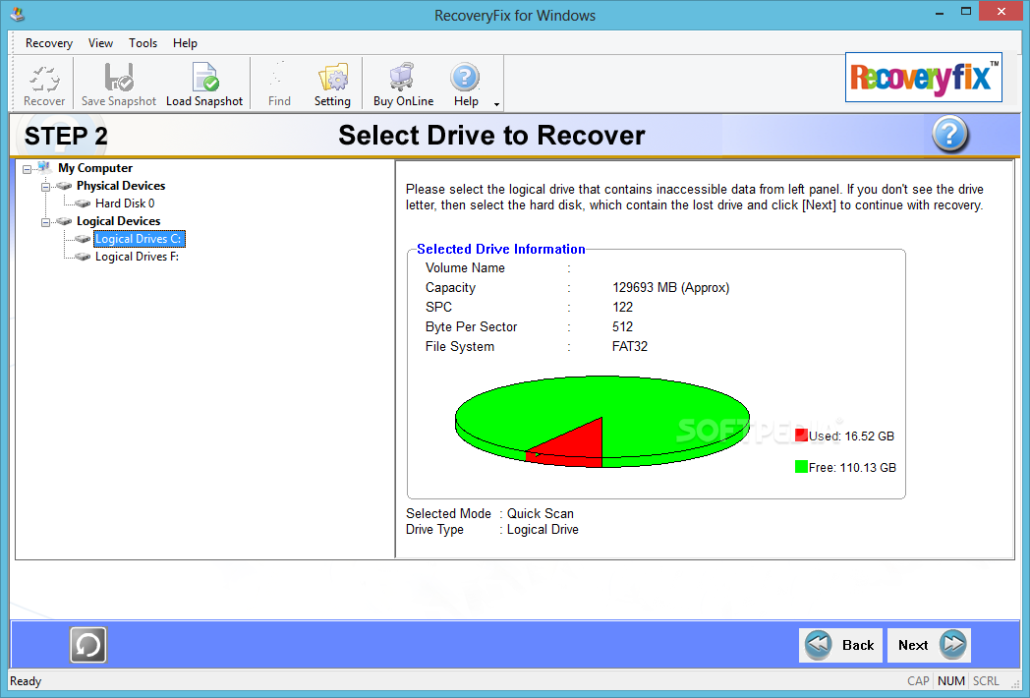Screen dimensions: 1030x698
Task: Click the Next arrow icon
Action: tap(953, 645)
